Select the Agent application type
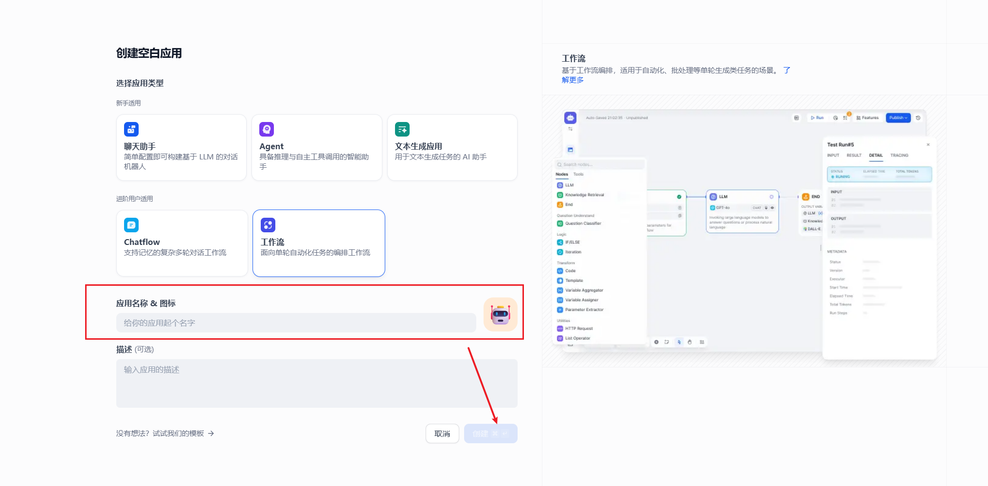 click(x=317, y=147)
